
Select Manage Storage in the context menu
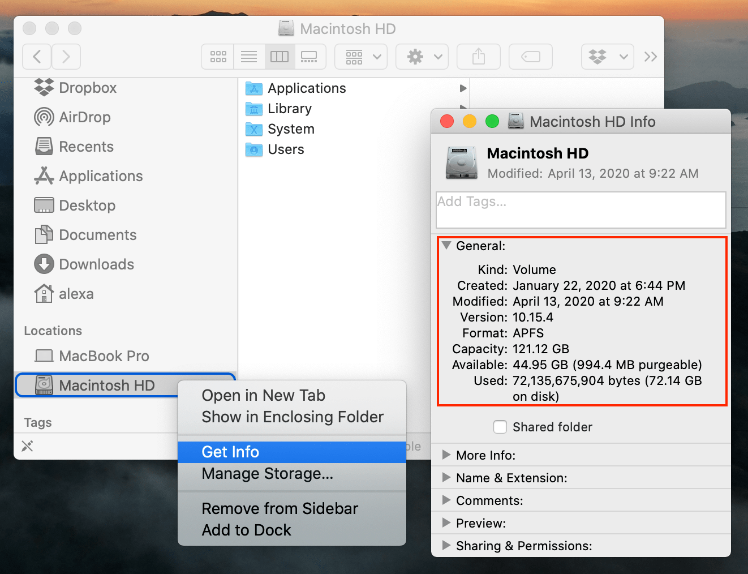267,474
